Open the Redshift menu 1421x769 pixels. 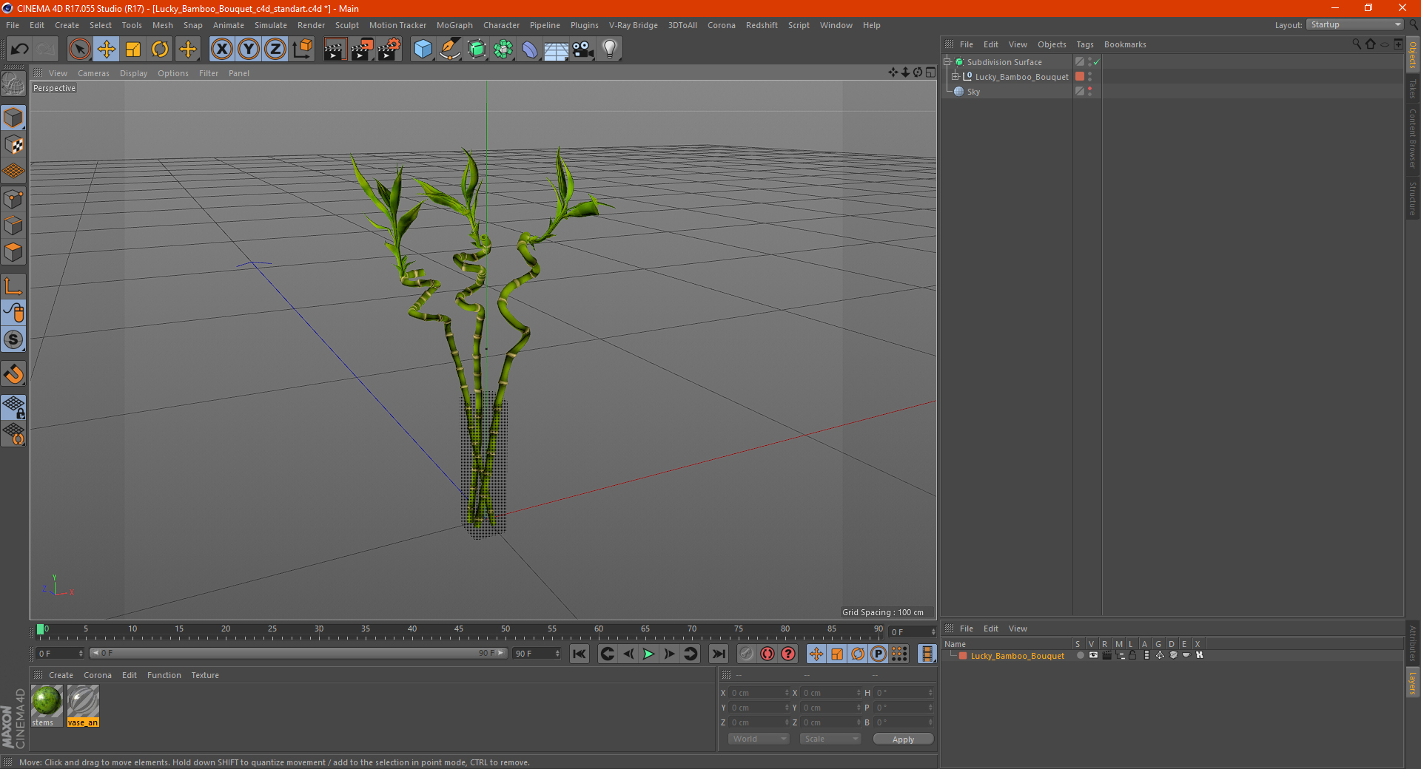[x=762, y=25]
